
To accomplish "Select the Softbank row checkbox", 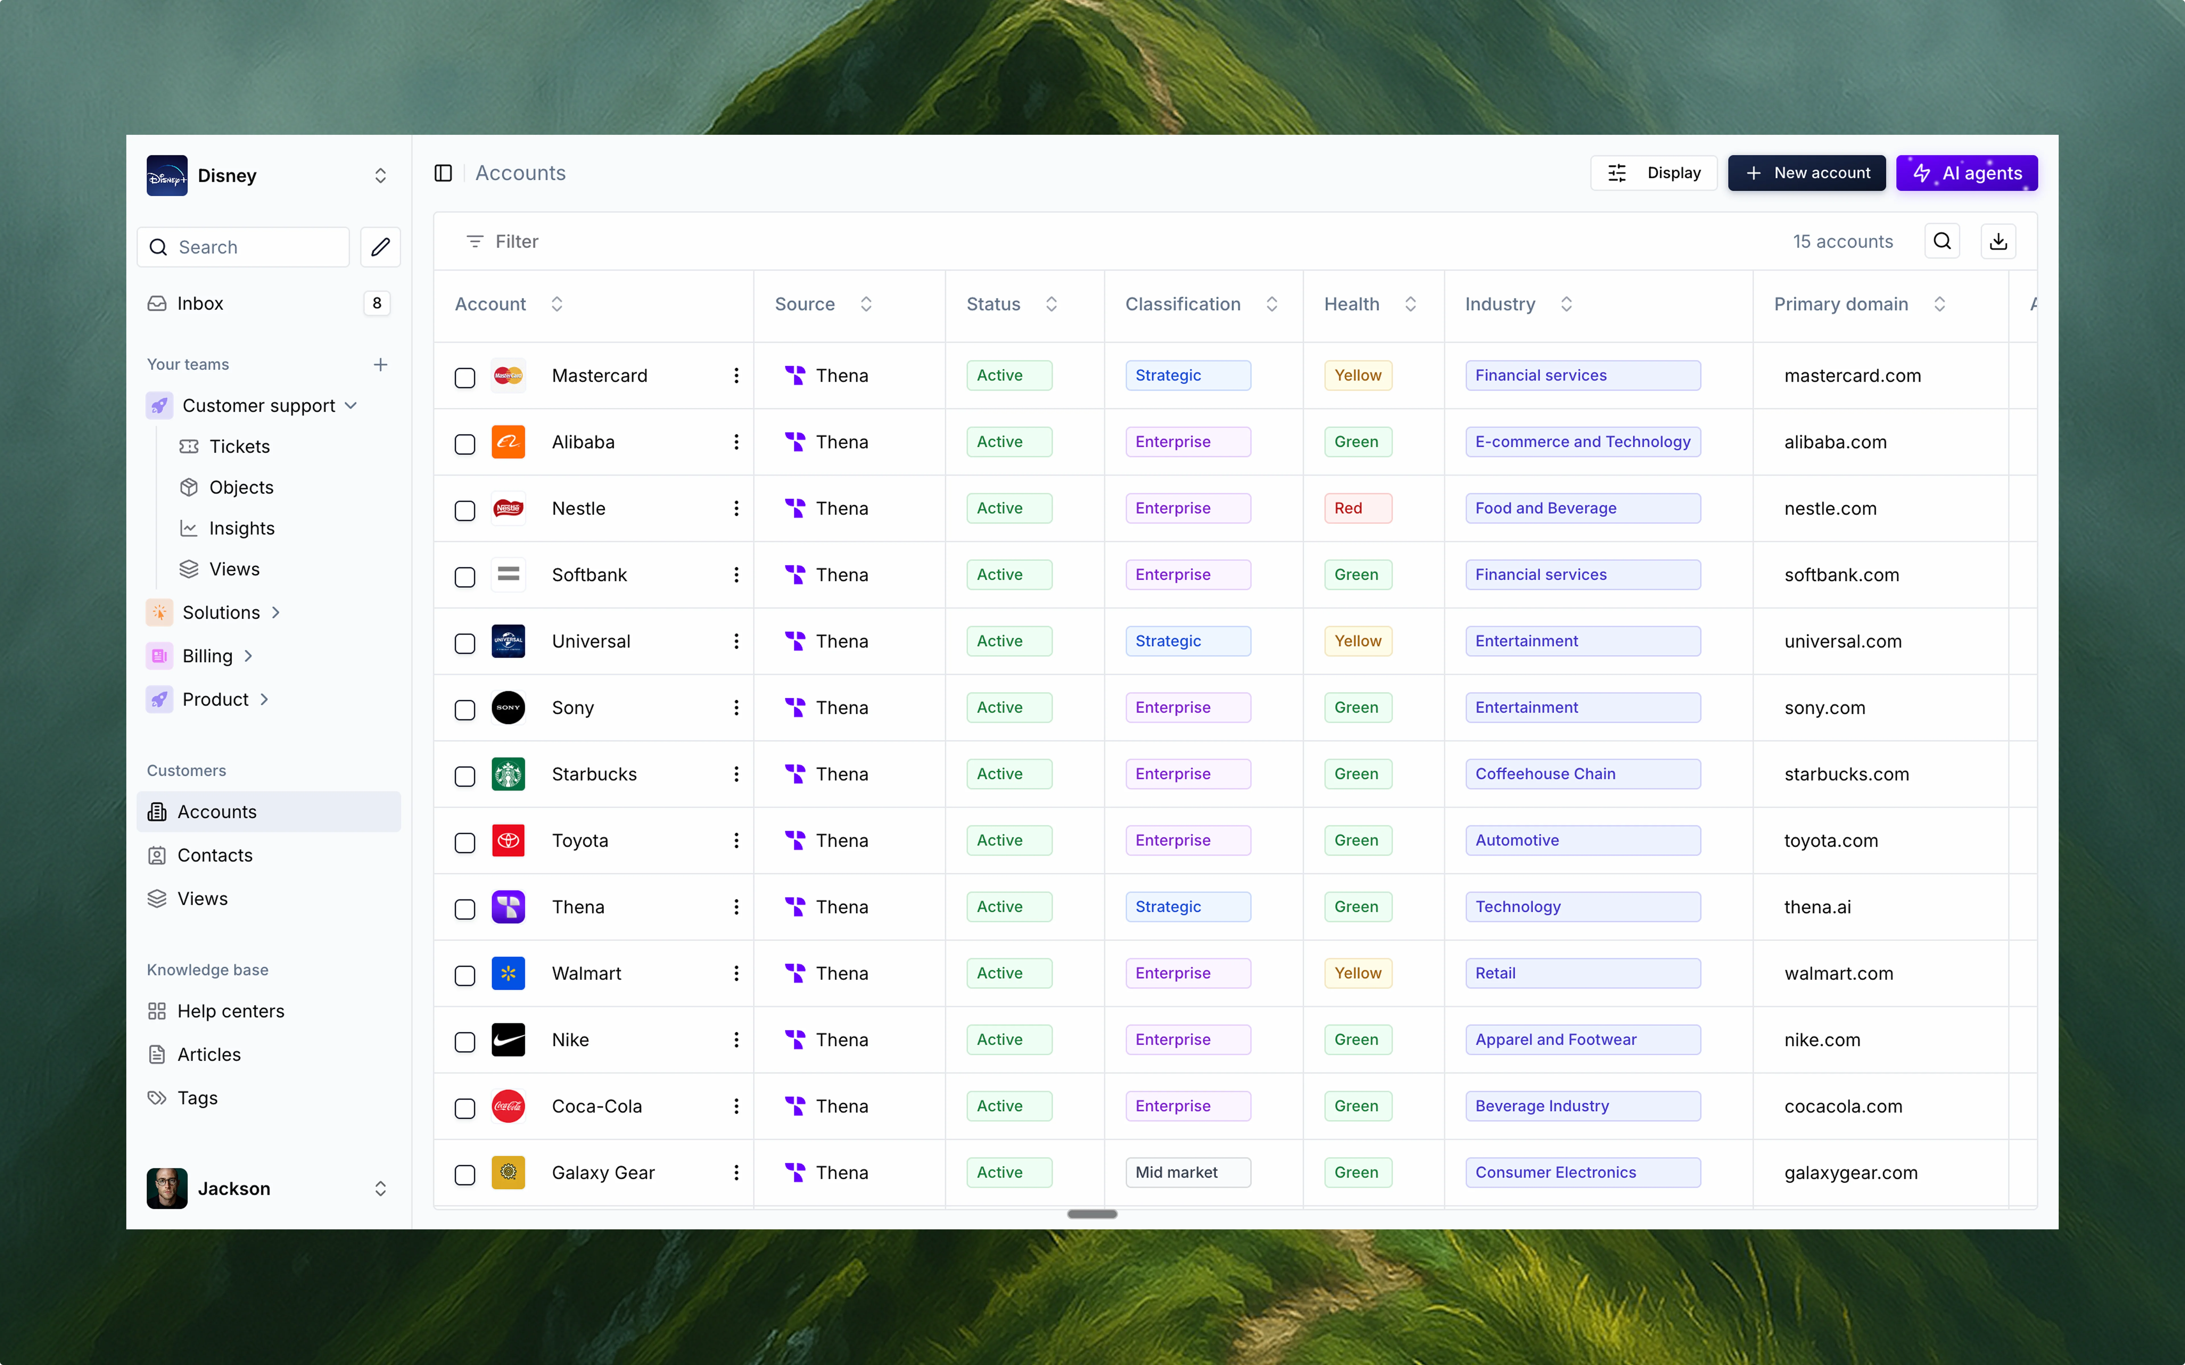I will tap(465, 577).
